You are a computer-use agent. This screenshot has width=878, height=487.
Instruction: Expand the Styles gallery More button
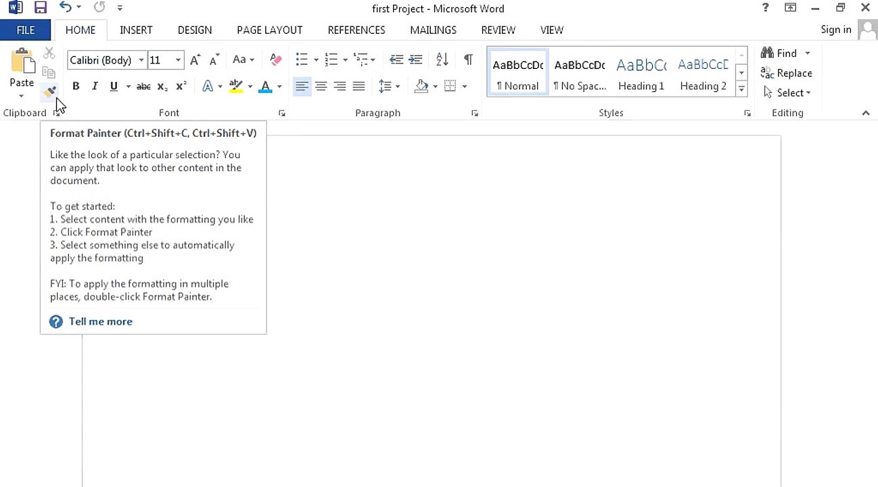point(741,89)
